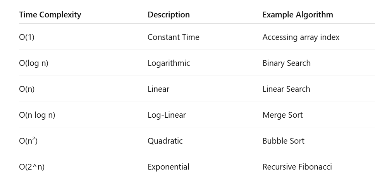Click the Time Complexity column header
The image size is (375, 187).
click(x=50, y=15)
